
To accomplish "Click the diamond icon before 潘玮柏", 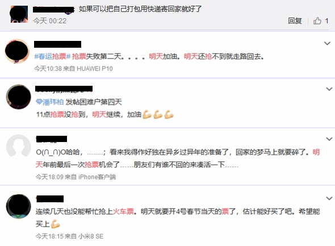I will click(x=39, y=102).
